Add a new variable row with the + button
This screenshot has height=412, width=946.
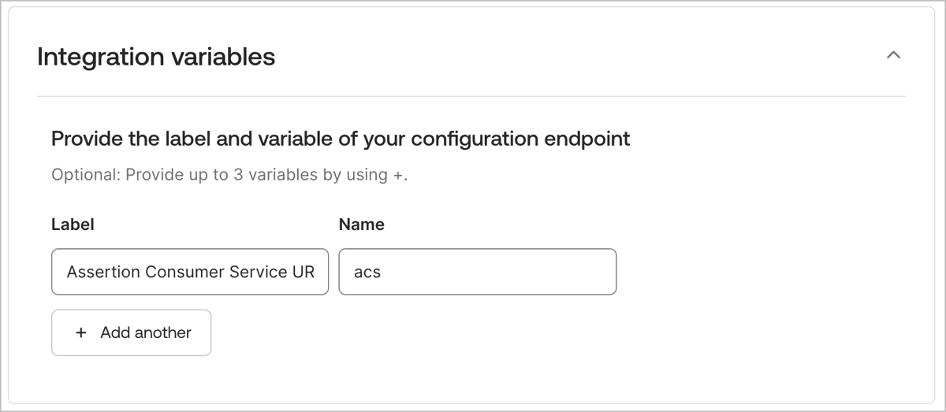[x=132, y=332]
